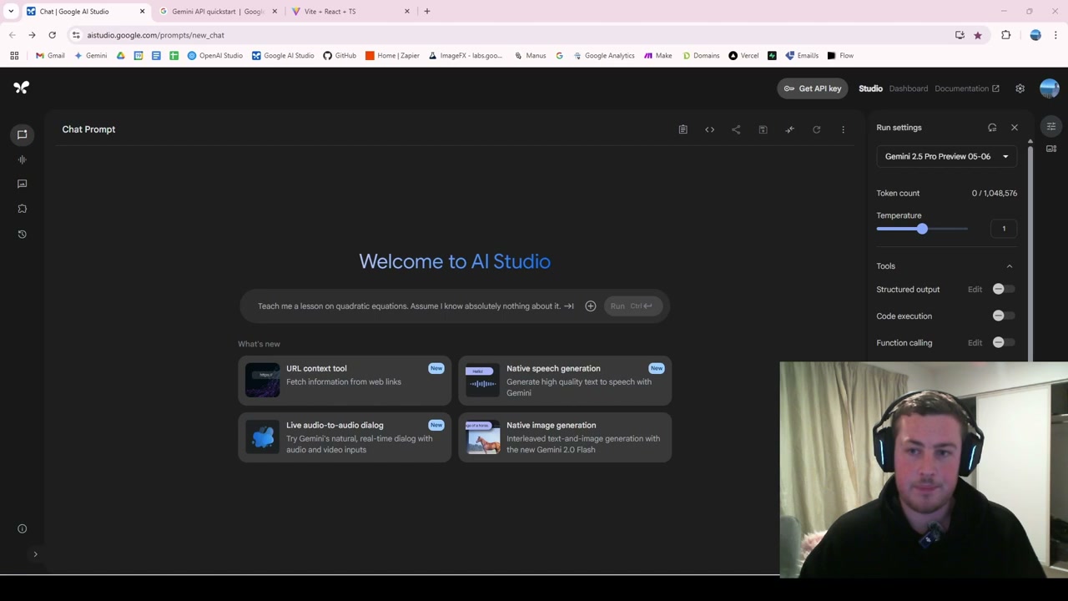Screen dimensions: 1068x601
Task: Open the URL context tool card
Action: [345, 380]
